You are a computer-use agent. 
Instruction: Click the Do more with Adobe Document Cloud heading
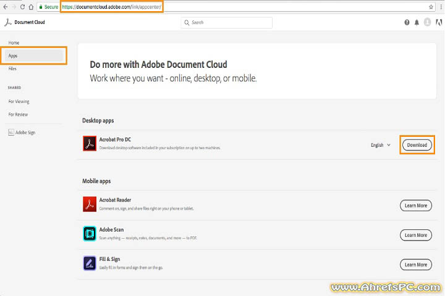pos(158,65)
